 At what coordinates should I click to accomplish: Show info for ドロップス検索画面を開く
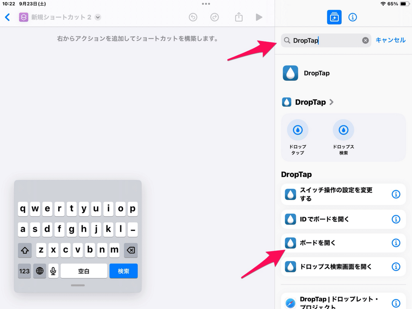coord(396,267)
